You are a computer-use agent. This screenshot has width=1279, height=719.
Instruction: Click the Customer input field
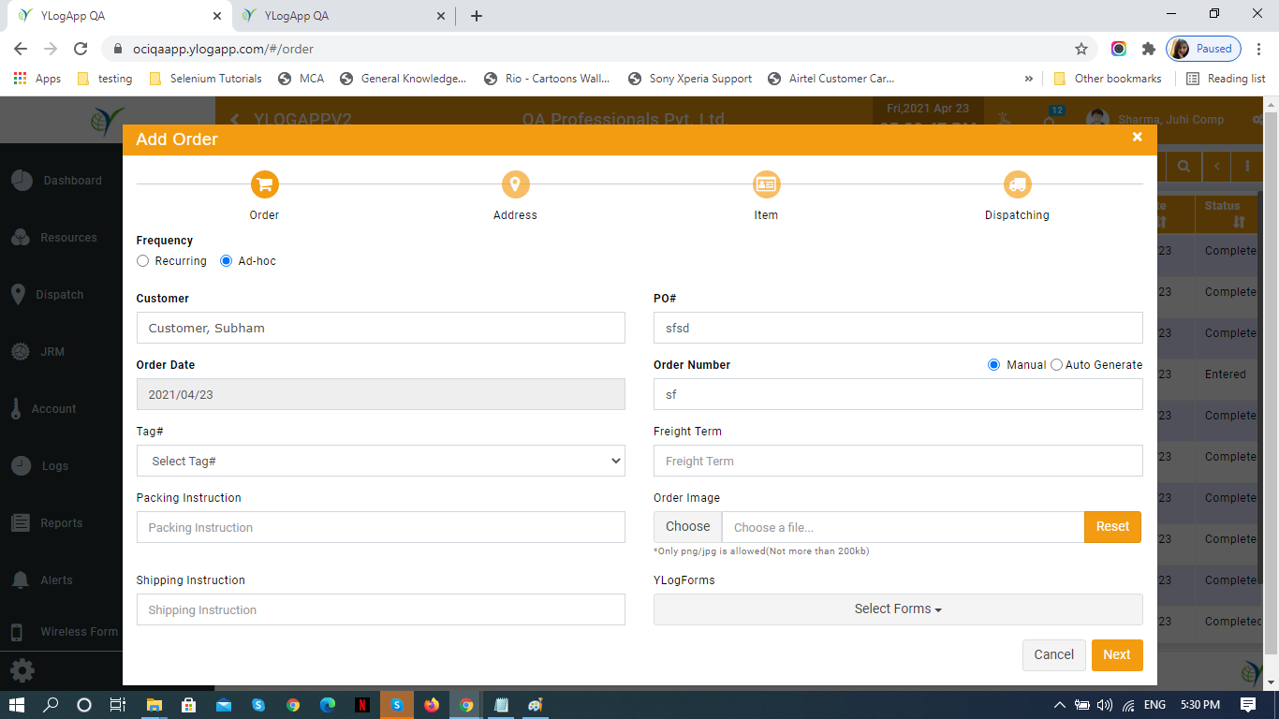pos(381,328)
